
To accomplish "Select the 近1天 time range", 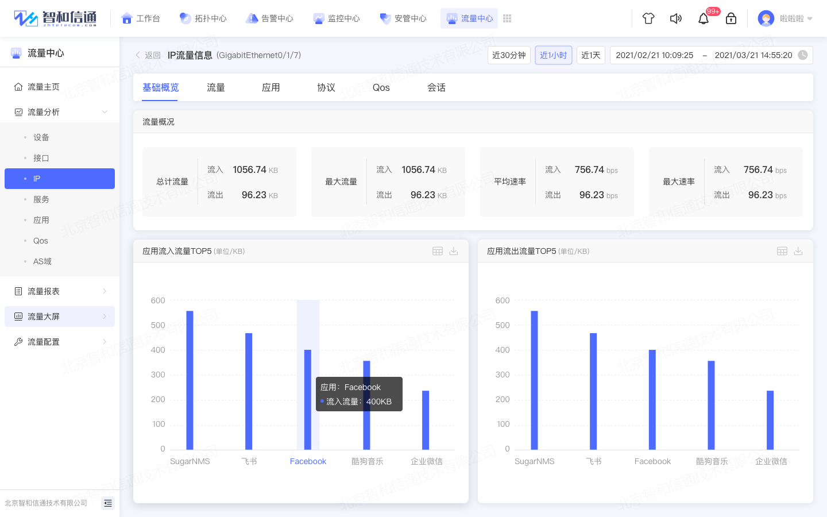I will (591, 55).
